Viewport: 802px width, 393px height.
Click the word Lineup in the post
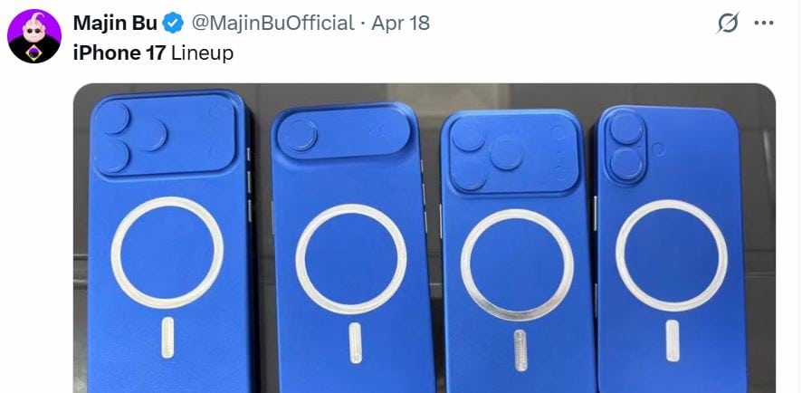[x=202, y=53]
